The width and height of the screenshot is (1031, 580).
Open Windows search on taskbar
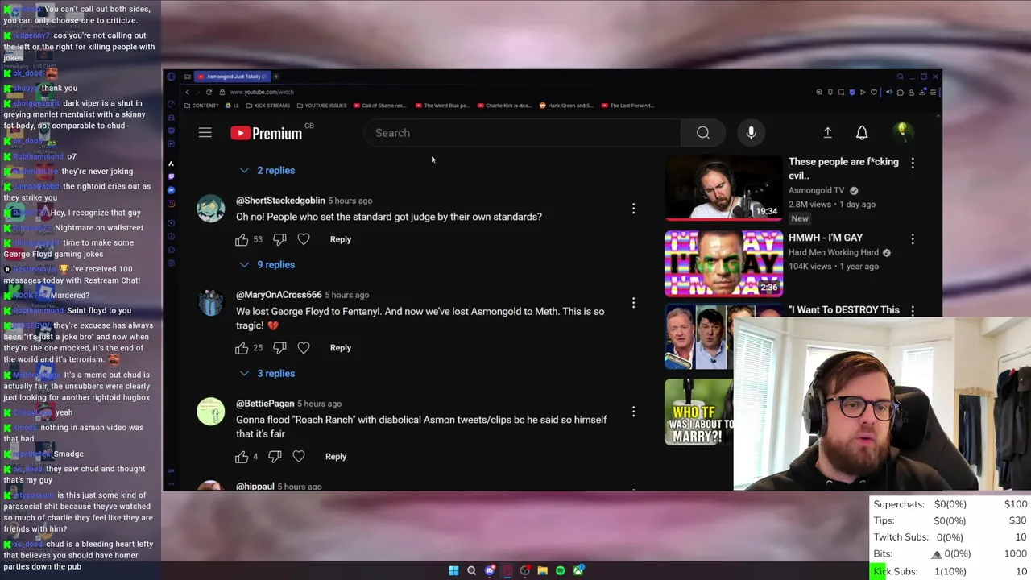[472, 570]
